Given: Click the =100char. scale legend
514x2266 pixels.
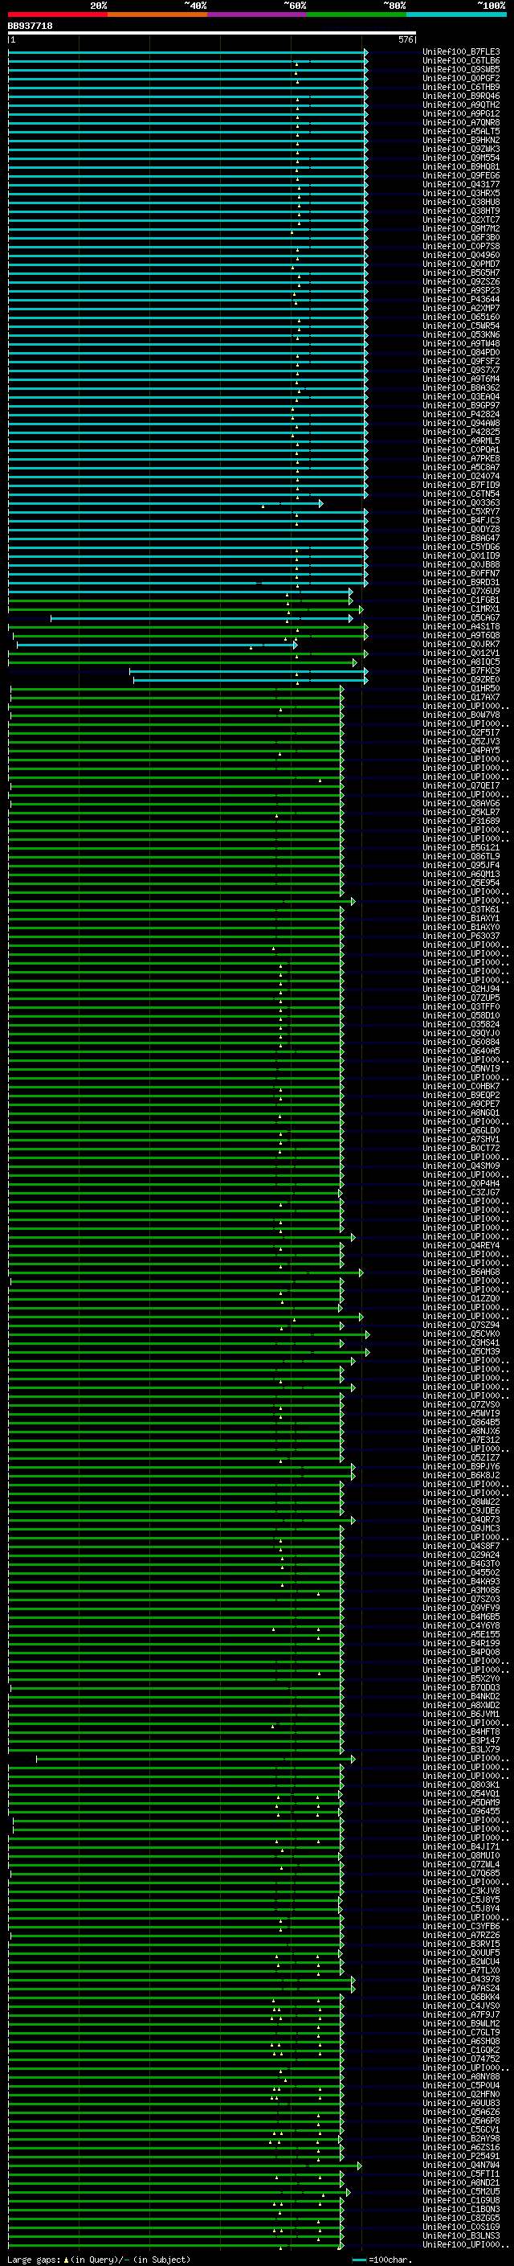Looking at the screenshot, I should click(x=383, y=2259).
